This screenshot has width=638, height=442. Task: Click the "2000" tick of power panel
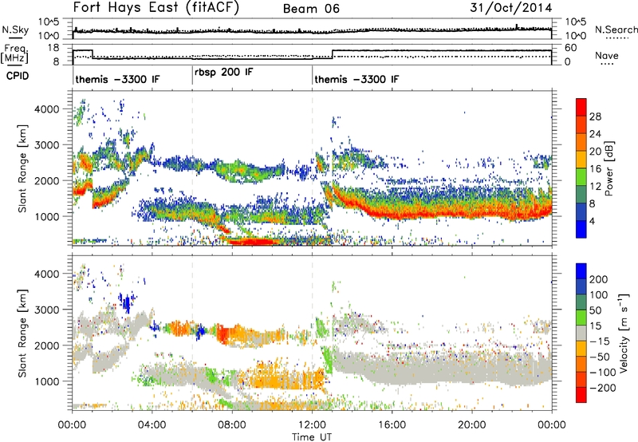click(x=47, y=180)
